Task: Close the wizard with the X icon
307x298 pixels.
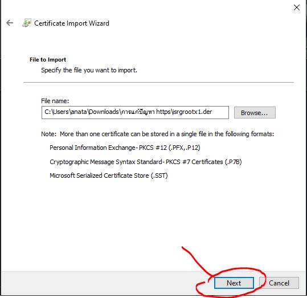Action: pyautogui.click(x=297, y=7)
